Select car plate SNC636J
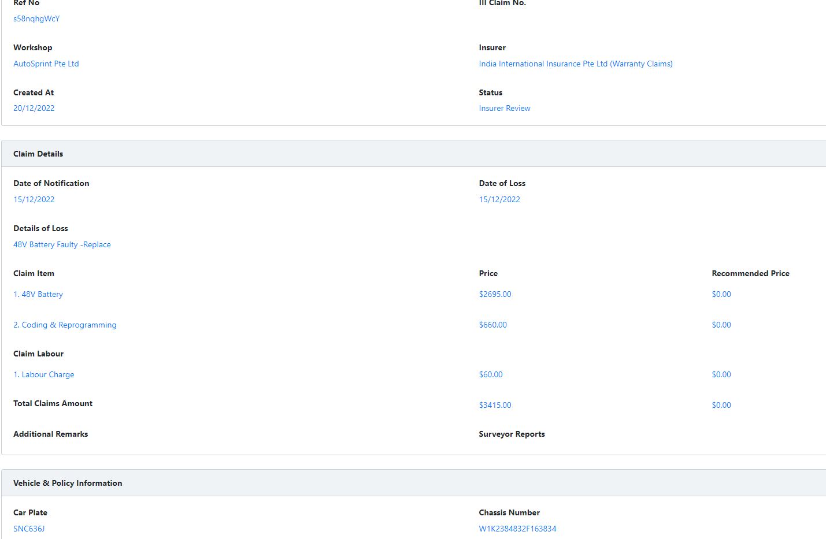This screenshot has width=826, height=539. pos(29,529)
